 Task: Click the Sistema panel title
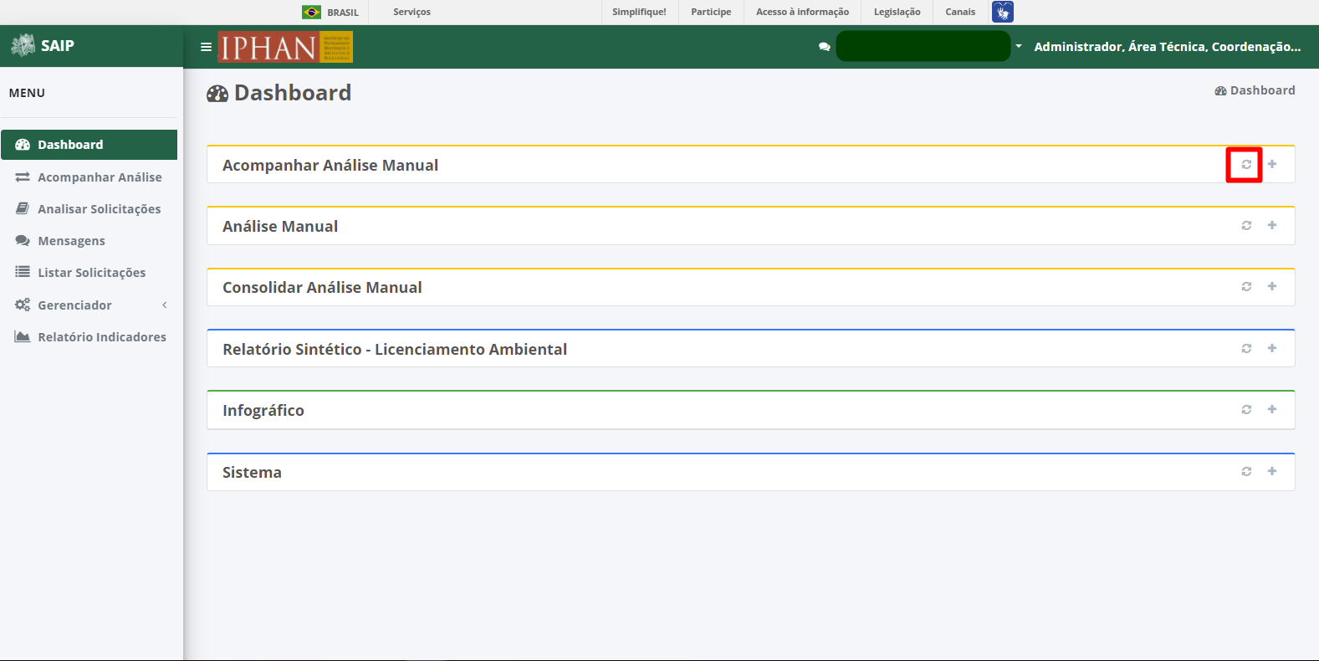(x=252, y=472)
